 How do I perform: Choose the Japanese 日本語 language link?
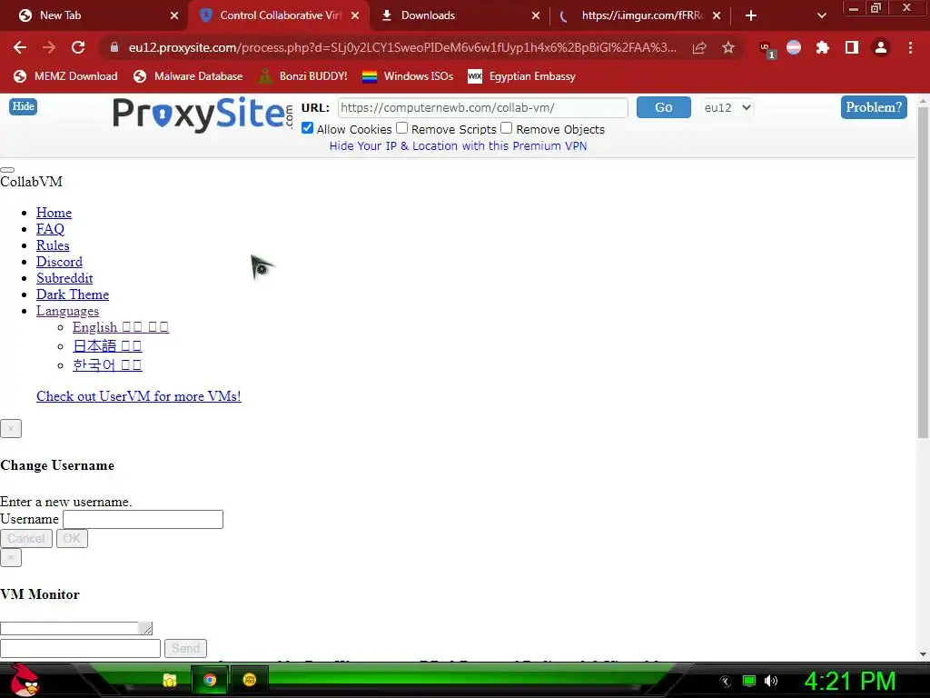107,346
